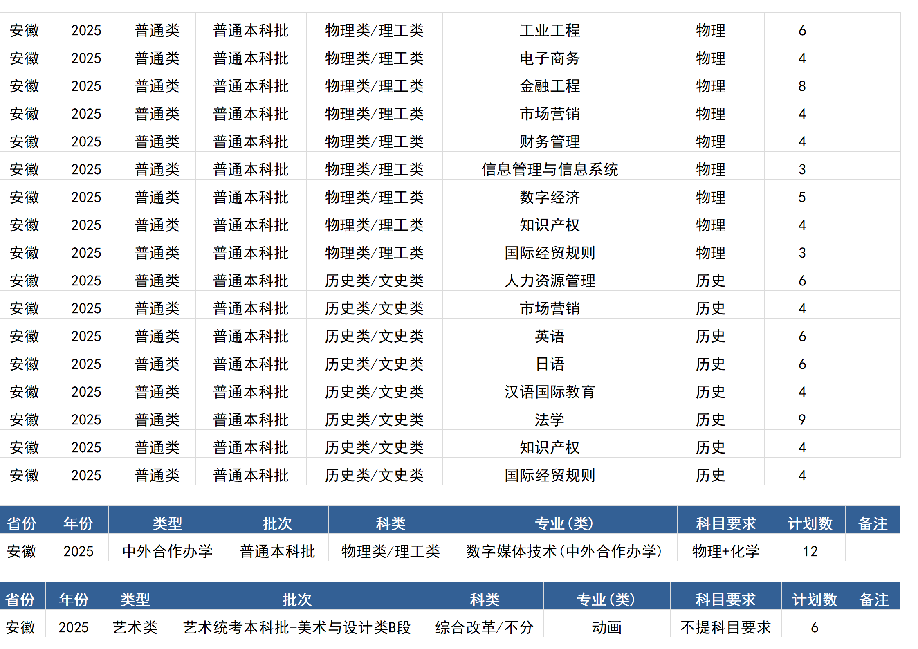The image size is (918, 649).
Task: Select the 物理+化学 subject requirement cell
Action: 726,551
